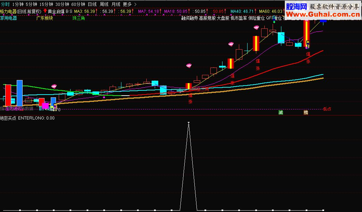Viewport: 362px width, 212px height.
Task: Click the pink diamond marker above the early candles
Action: (54, 87)
